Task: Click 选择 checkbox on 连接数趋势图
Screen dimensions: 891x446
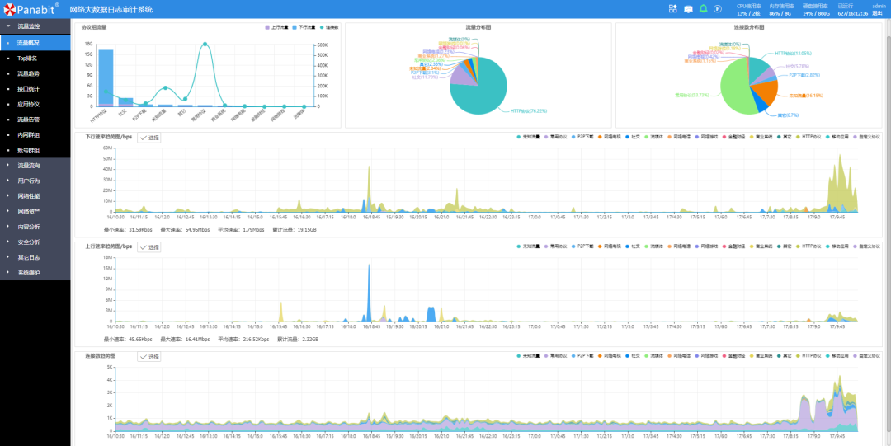Action: [149, 357]
